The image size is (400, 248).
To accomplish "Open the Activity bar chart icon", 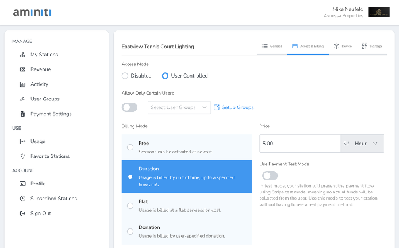I will coord(23,84).
